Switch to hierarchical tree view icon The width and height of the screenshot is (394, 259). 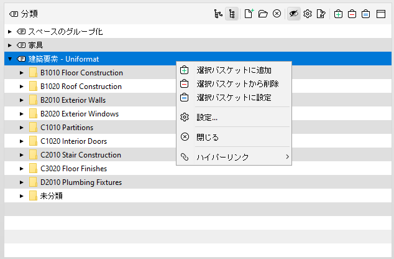coord(218,14)
